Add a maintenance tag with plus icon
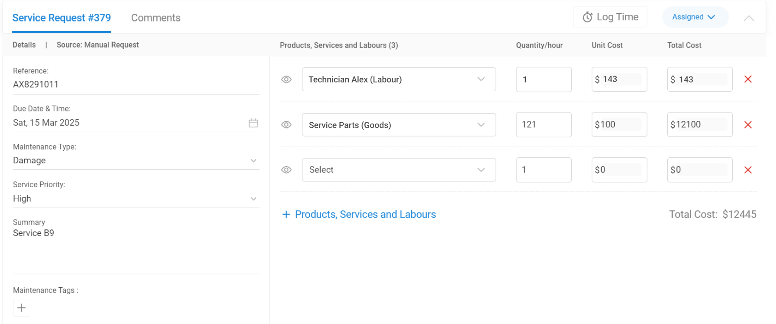Image resolution: width=776 pixels, height=324 pixels. (x=22, y=308)
